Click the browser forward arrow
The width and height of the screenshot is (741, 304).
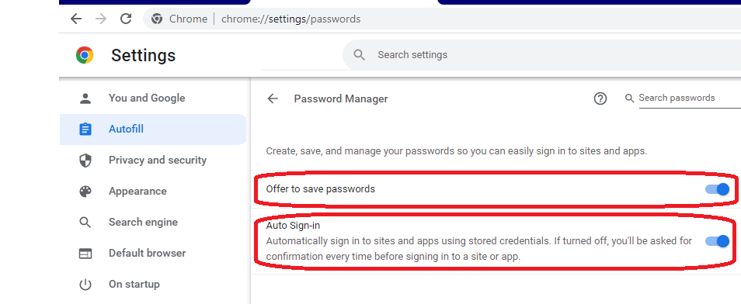(x=101, y=19)
